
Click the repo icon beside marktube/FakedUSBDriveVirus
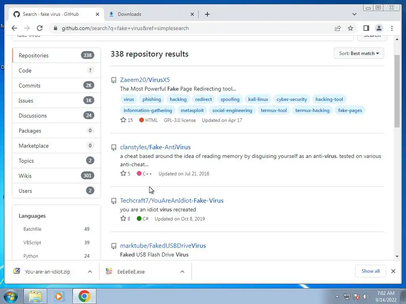pyautogui.click(x=114, y=246)
